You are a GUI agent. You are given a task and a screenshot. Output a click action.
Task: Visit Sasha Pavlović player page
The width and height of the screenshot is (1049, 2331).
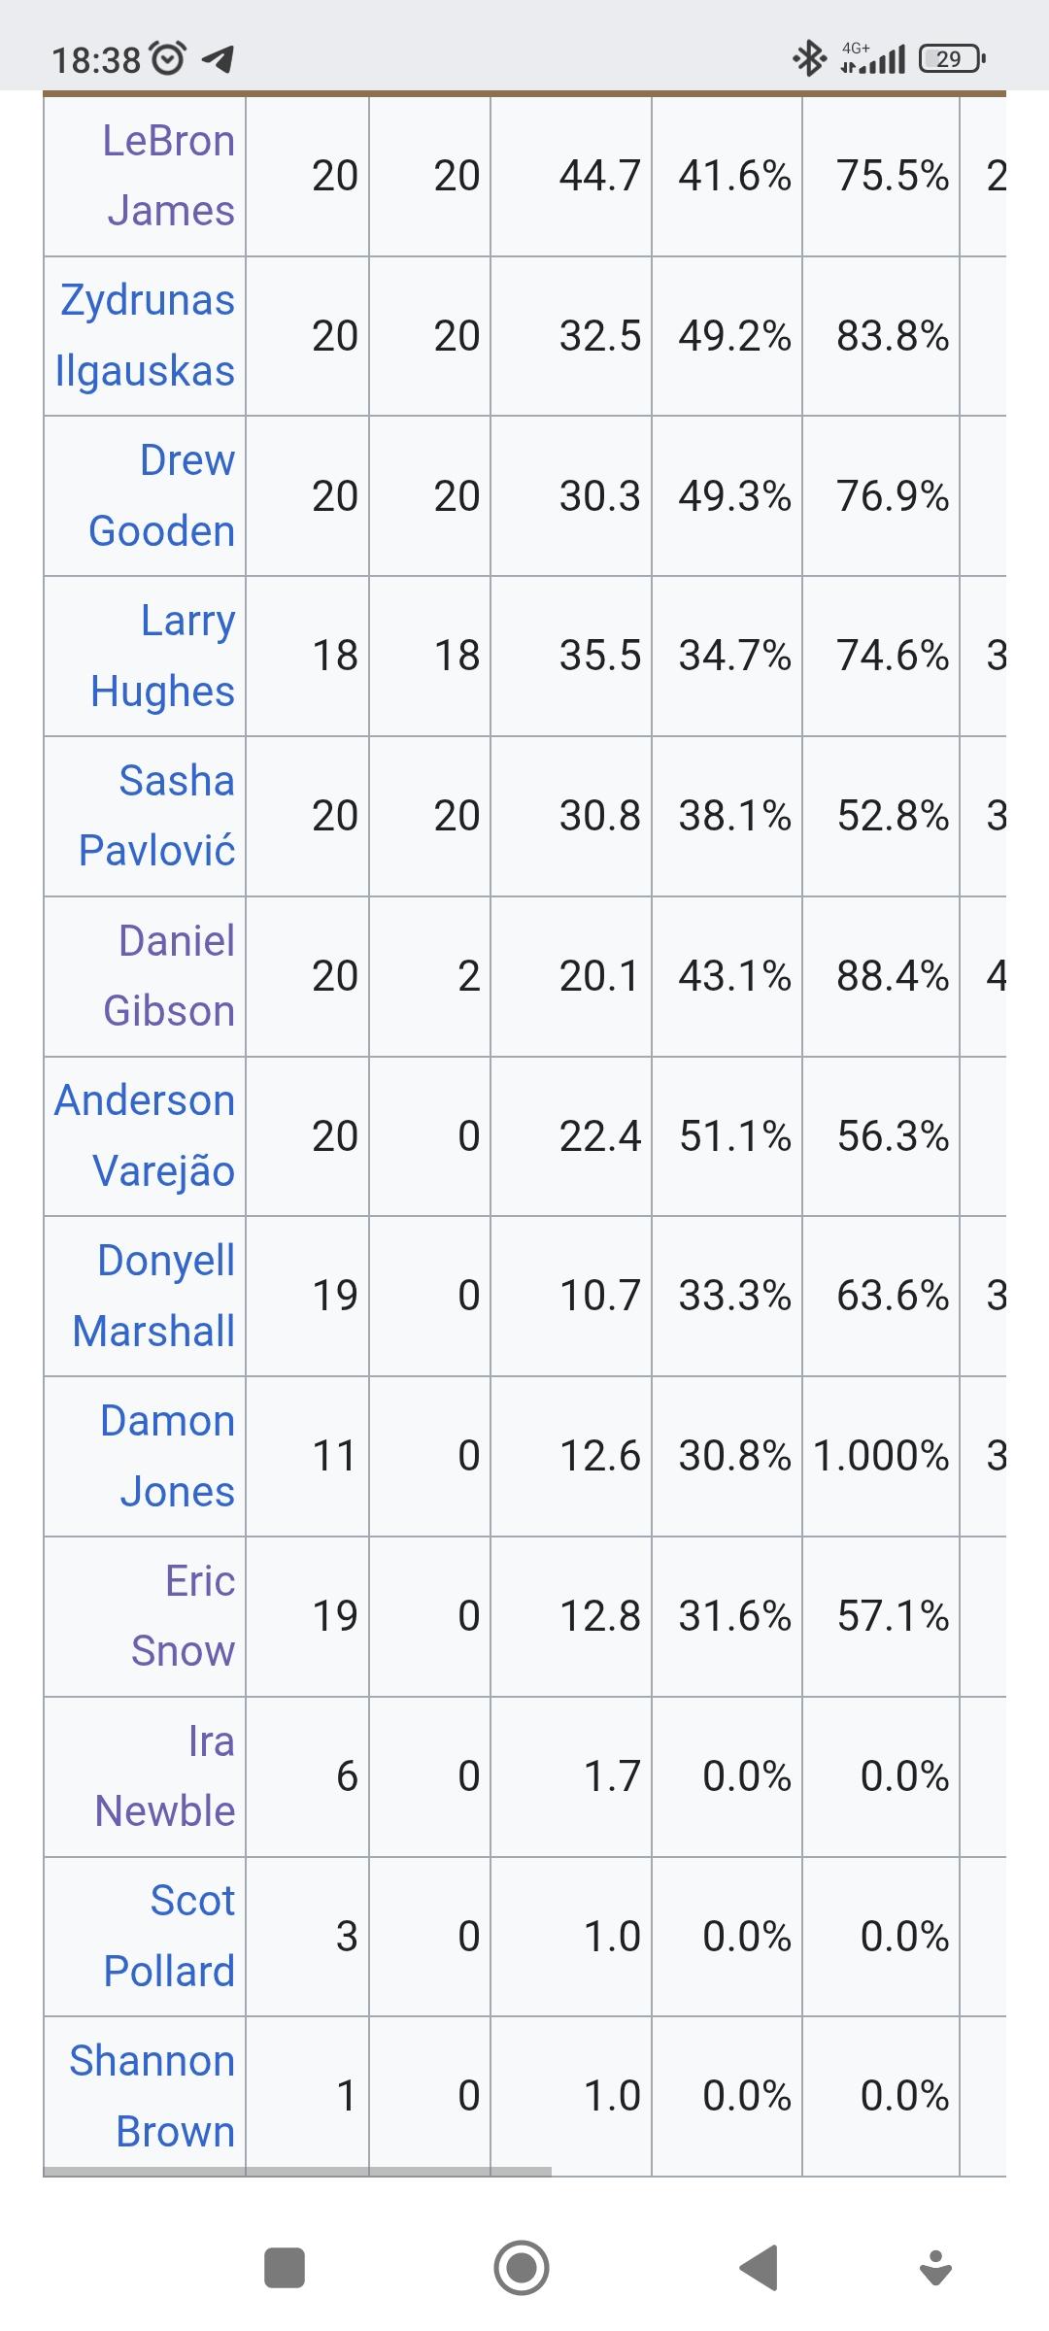click(157, 816)
